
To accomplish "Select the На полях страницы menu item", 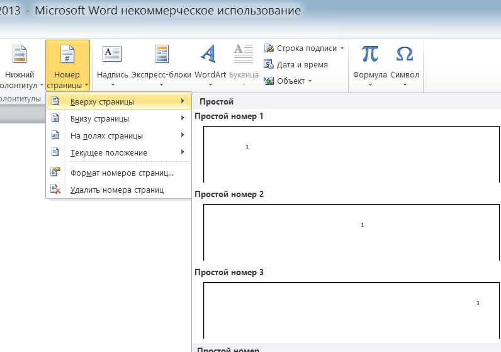I will [x=119, y=135].
